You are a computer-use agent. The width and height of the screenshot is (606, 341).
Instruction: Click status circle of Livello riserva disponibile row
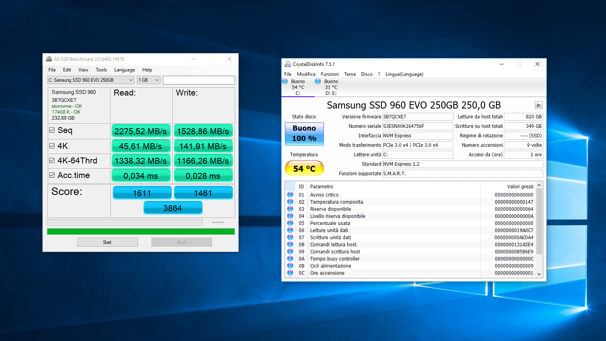click(x=290, y=216)
